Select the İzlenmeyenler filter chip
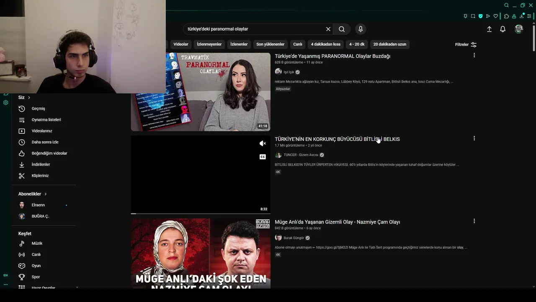 pos(209,44)
